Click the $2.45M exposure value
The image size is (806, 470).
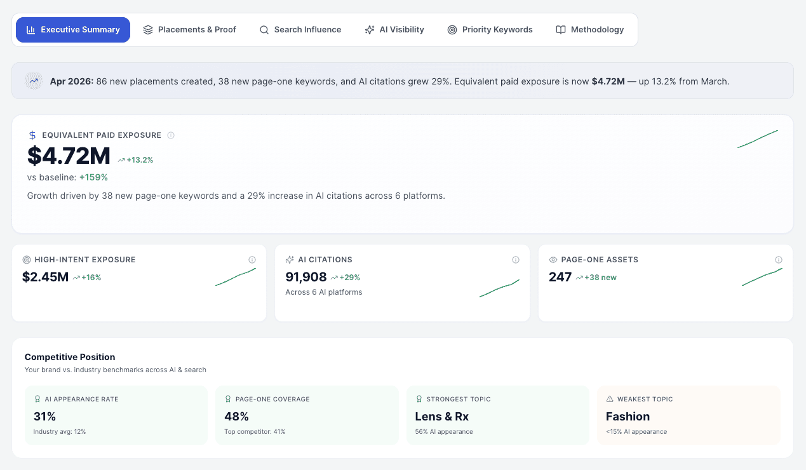(45, 277)
